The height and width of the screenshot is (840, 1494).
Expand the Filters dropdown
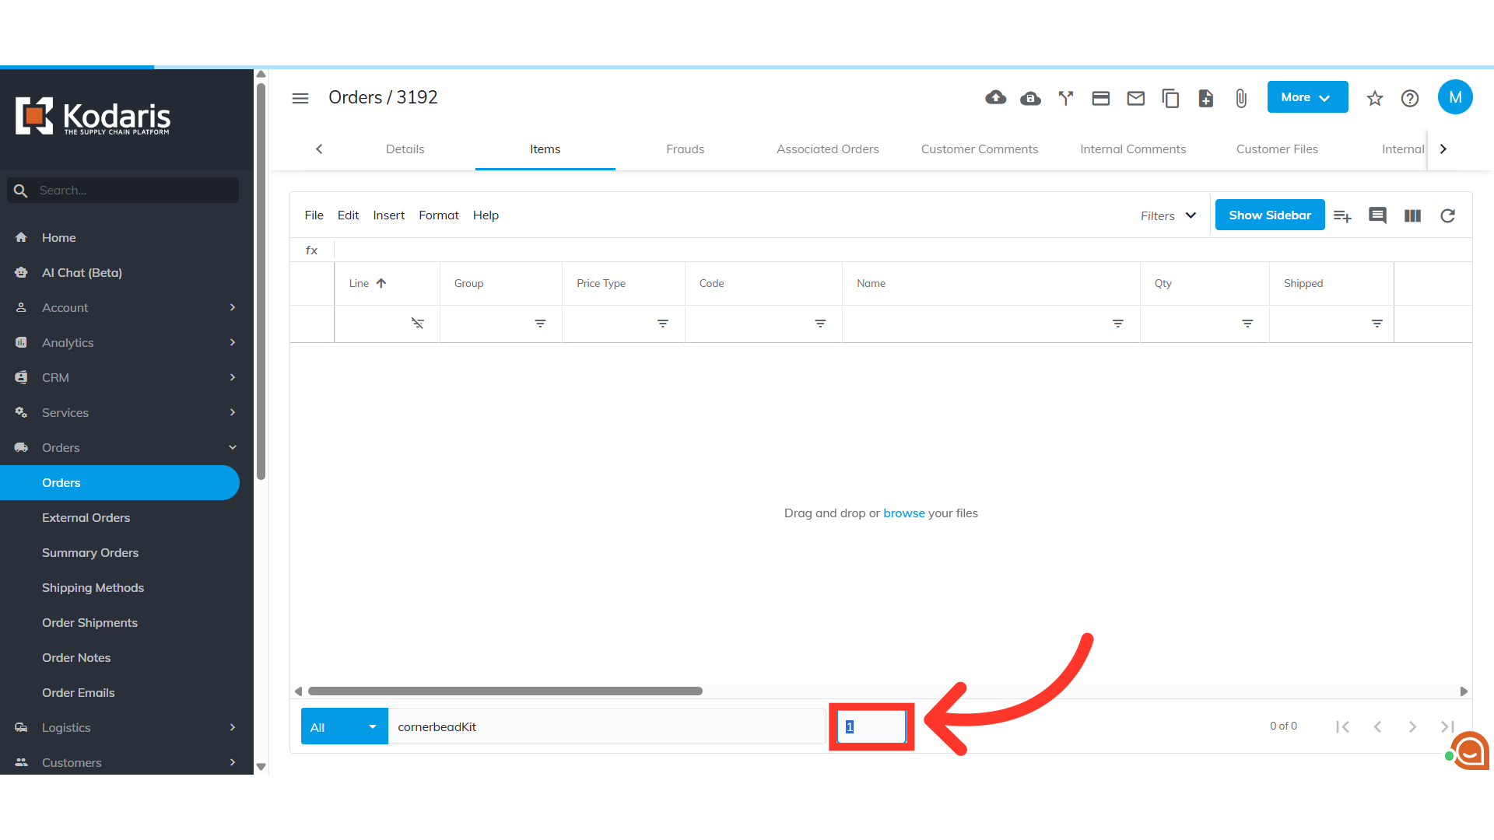coord(1168,215)
